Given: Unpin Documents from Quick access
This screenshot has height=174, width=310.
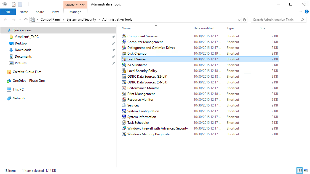Looking at the screenshot, I should (113, 57).
